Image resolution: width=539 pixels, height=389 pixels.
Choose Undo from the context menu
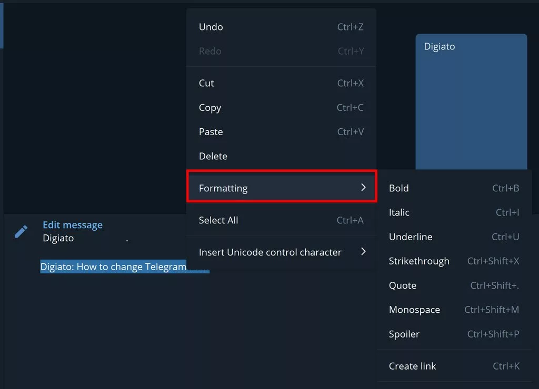211,27
